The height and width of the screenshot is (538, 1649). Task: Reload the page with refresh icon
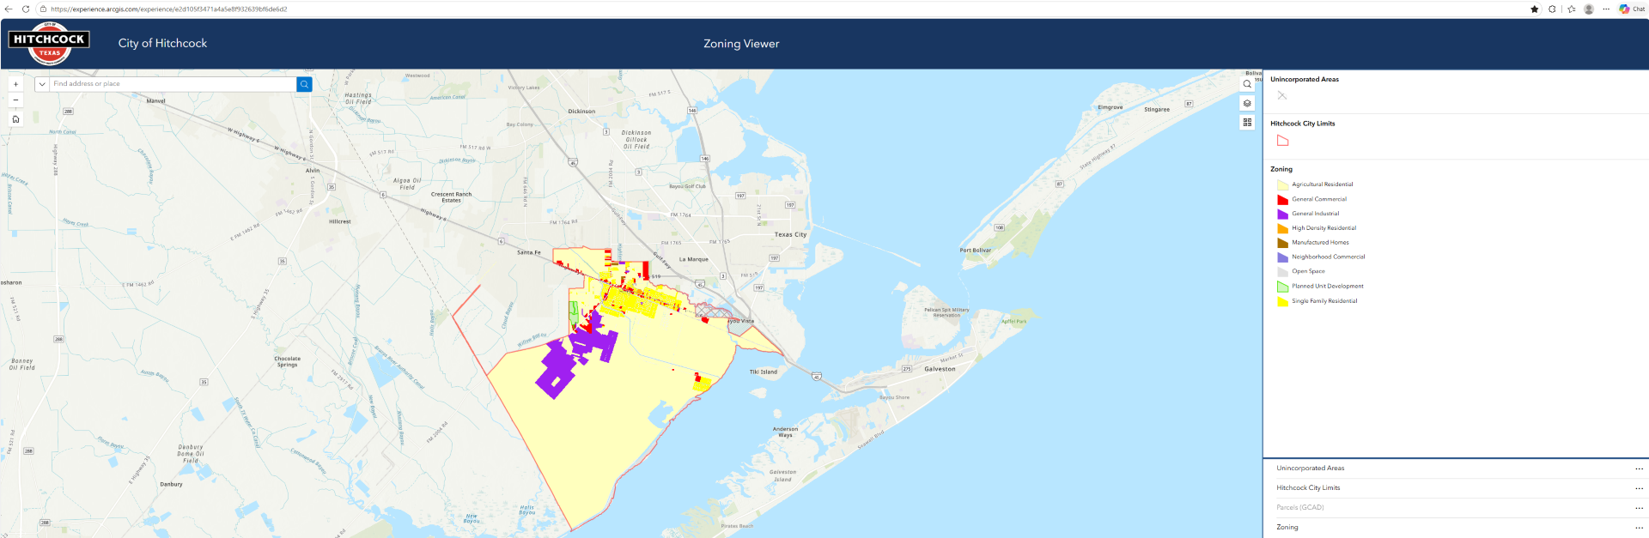click(26, 9)
